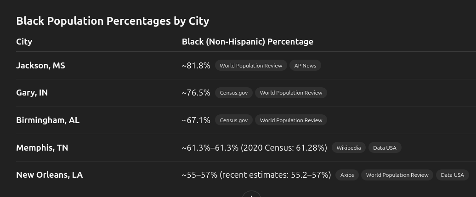Click the City column header
The height and width of the screenshot is (197, 476).
coord(24,42)
